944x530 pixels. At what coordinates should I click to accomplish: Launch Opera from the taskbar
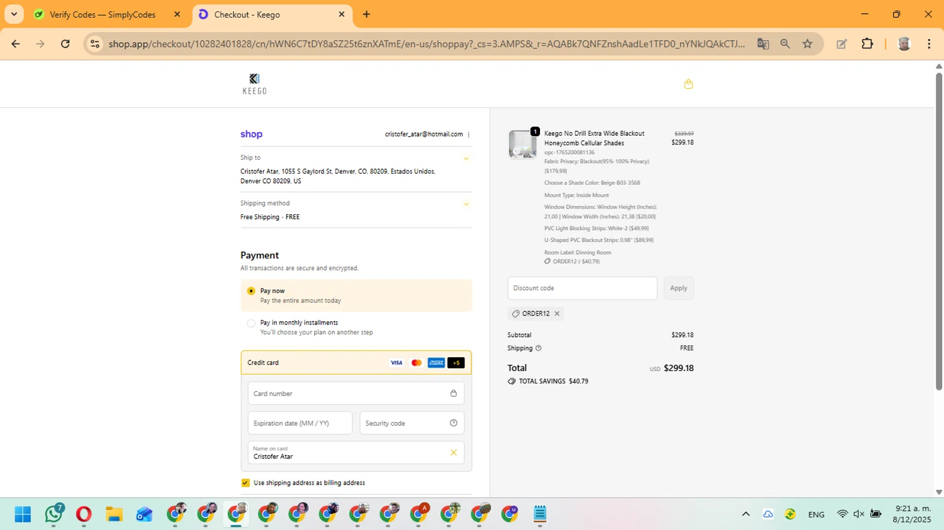[x=84, y=514]
